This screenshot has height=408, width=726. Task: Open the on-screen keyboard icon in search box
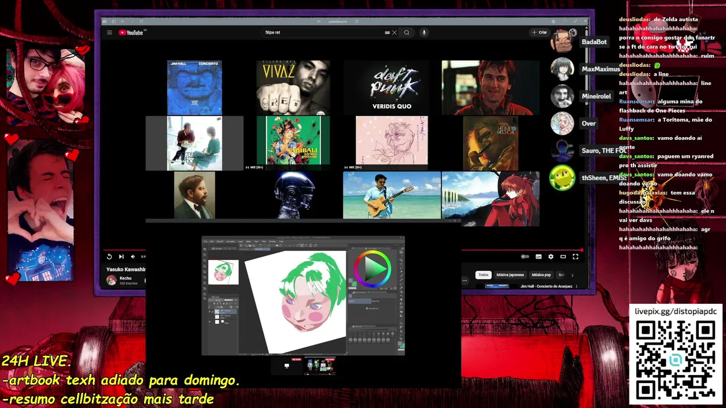point(387,32)
